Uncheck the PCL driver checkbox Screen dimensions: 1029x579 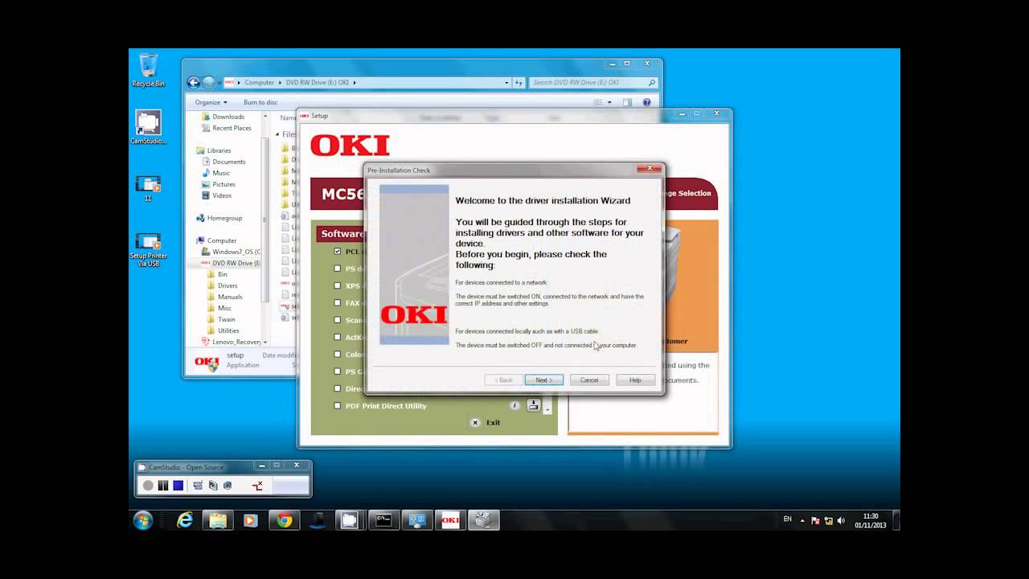338,251
